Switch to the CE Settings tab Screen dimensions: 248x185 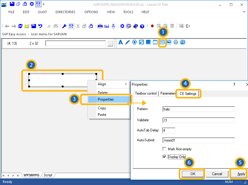point(188,94)
